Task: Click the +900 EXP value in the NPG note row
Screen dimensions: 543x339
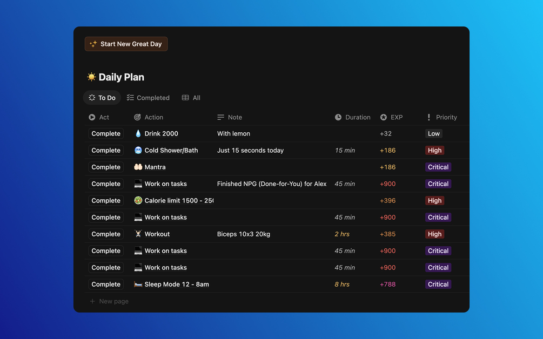Action: coord(387,184)
